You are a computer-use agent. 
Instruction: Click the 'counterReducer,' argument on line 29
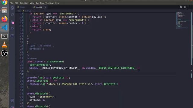point(40,65)
